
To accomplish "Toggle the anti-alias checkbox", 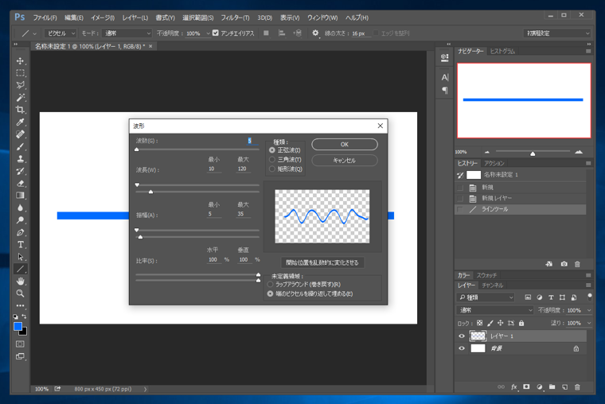I will pyautogui.click(x=215, y=33).
